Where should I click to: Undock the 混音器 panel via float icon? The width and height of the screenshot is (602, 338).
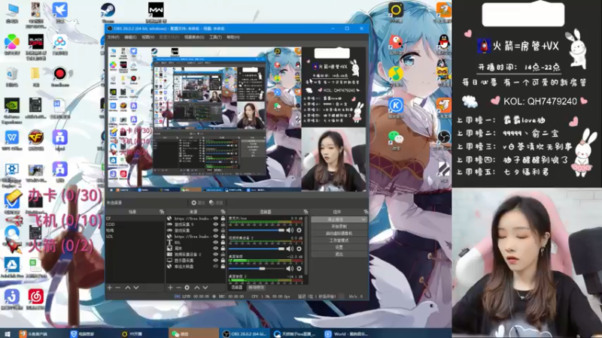[306, 212]
